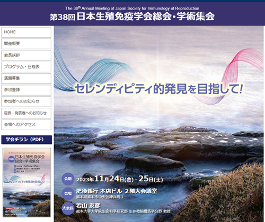Screen dimensions: 265x222
Task: Open 会場へのアクセス page
Action: (x=26, y=125)
